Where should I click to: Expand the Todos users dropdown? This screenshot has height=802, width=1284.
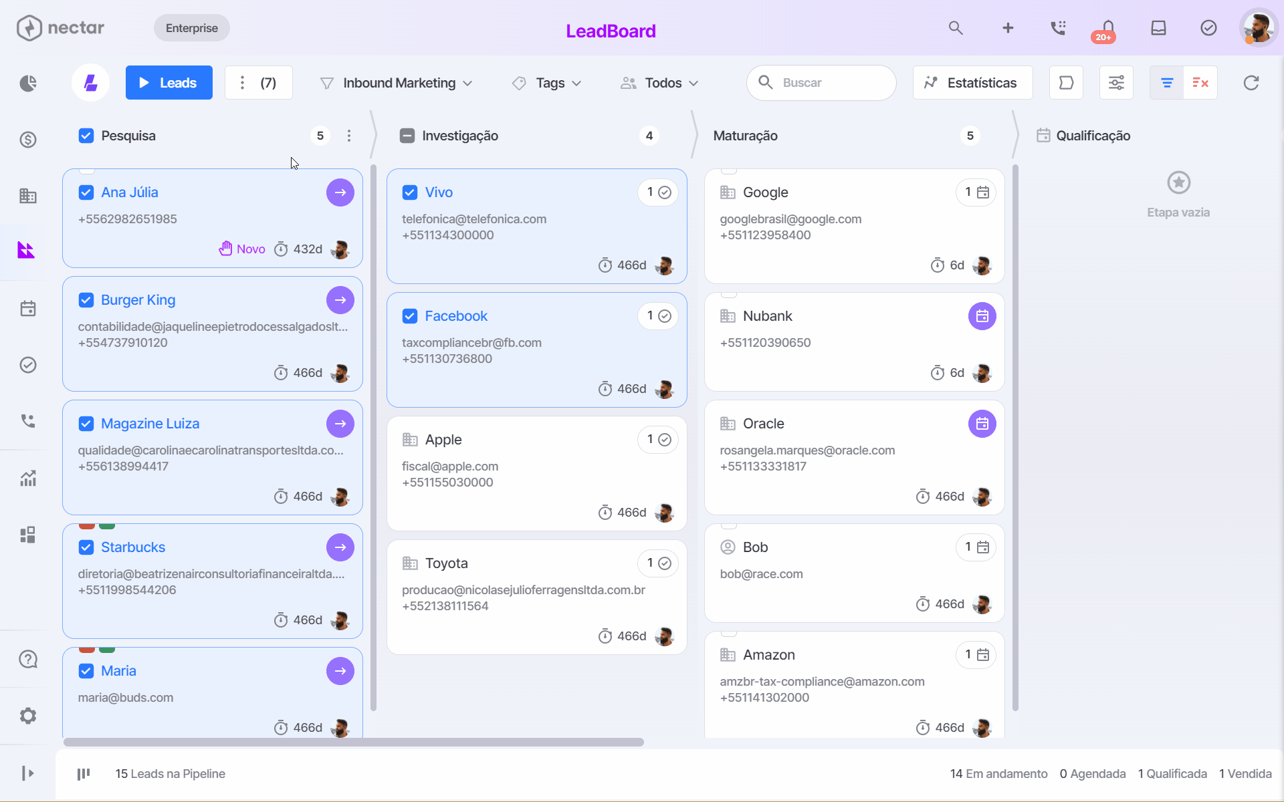point(659,83)
